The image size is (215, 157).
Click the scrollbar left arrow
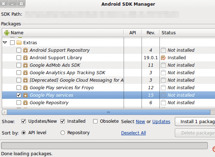pos(5,112)
